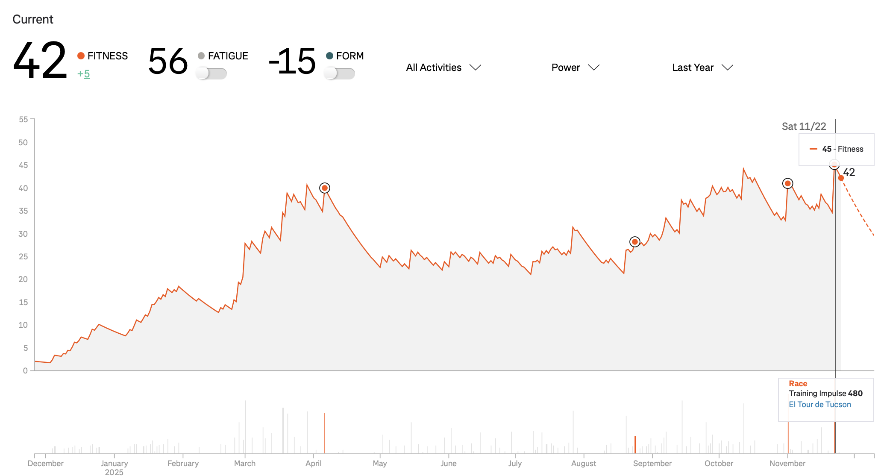The width and height of the screenshot is (881, 476).
Task: Click the chevron beside All Activities
Action: pyautogui.click(x=475, y=68)
